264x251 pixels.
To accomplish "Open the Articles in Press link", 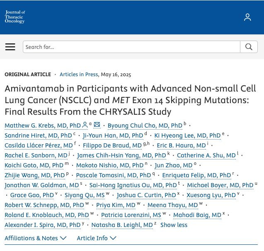I will coord(79,75).
